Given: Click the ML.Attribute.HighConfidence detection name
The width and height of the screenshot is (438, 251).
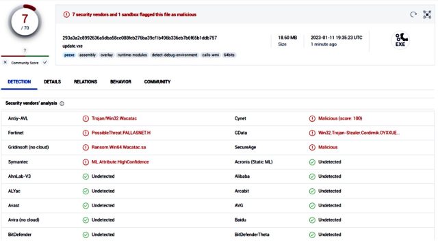Looking at the screenshot, I should pyautogui.click(x=120, y=162).
